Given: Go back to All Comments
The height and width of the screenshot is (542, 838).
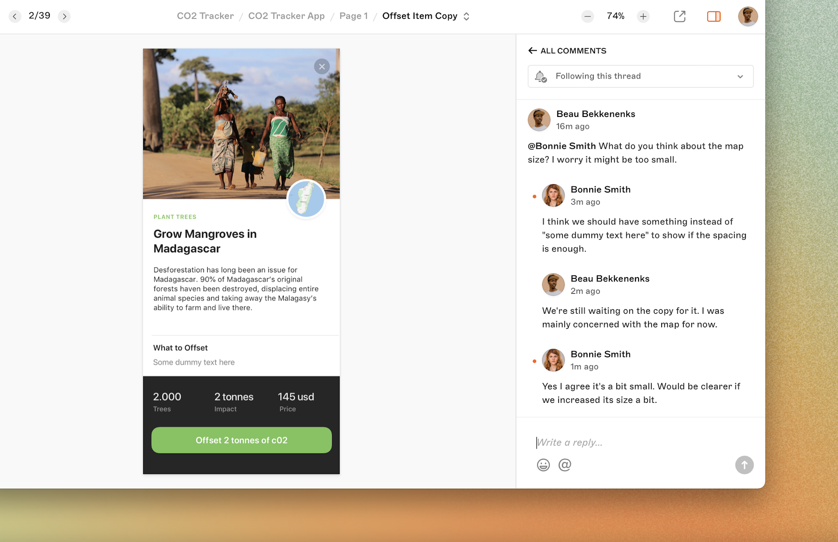Looking at the screenshot, I should [x=567, y=51].
